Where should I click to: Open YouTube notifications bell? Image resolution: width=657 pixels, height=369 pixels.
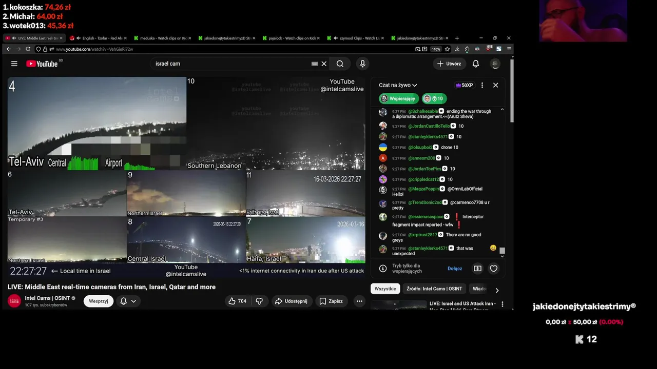(476, 64)
